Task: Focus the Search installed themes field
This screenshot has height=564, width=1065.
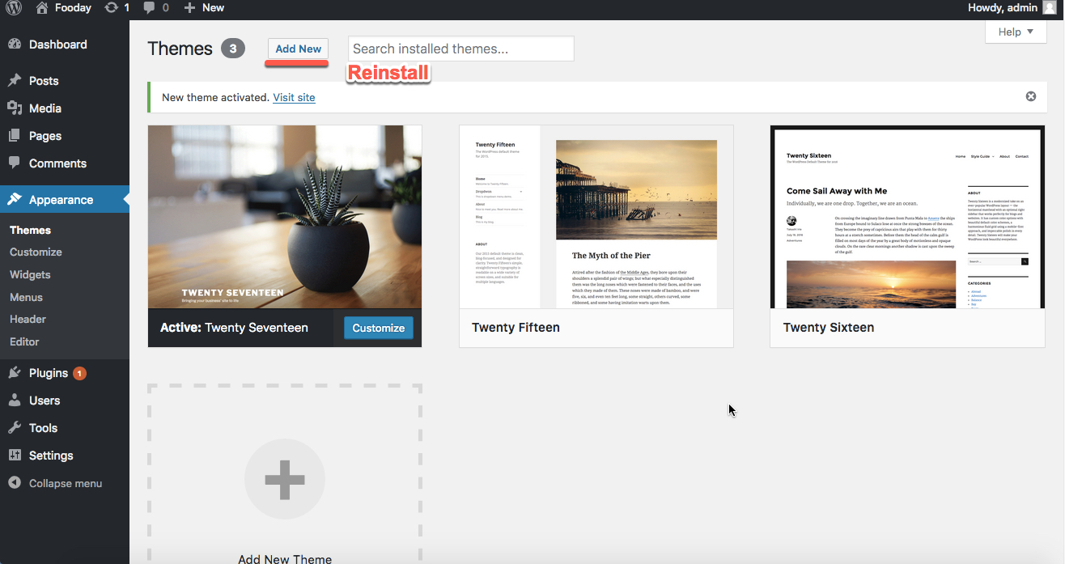Action: [x=460, y=49]
